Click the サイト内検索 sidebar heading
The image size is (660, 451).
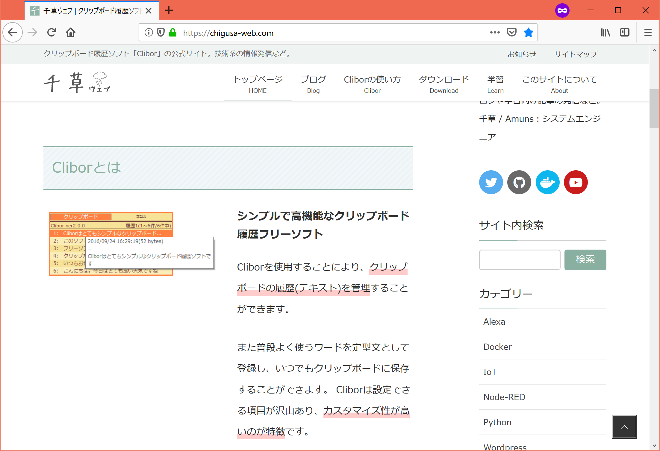point(511,225)
